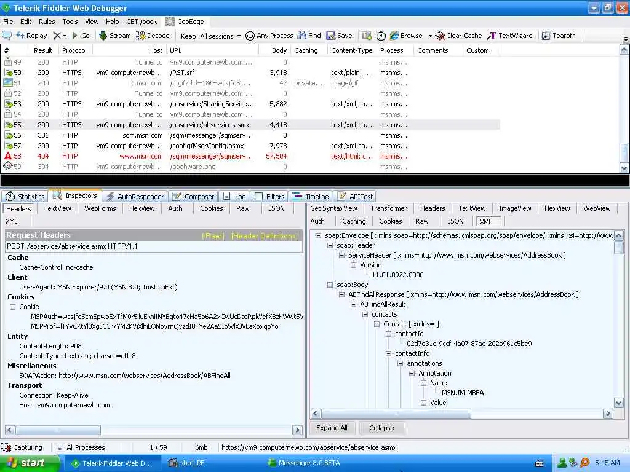Toggle Capturing in the status bar
Viewport: 630px width, 472px height.
coord(22,447)
